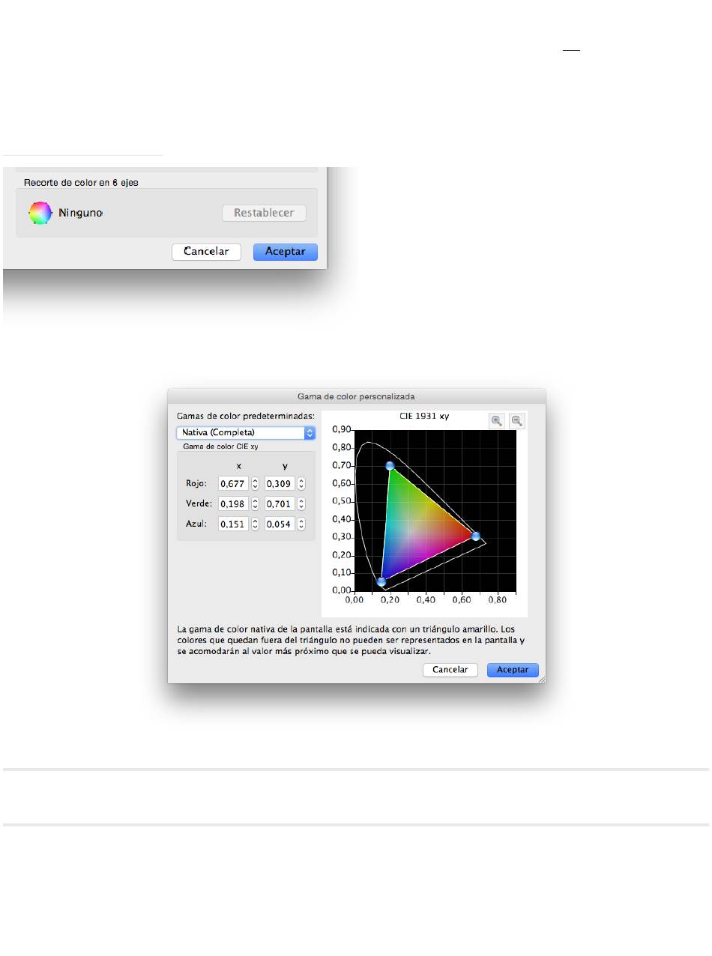This screenshot has width=712, height=956.
Task: Click the resize grip of the color dialog
Action: [x=541, y=679]
